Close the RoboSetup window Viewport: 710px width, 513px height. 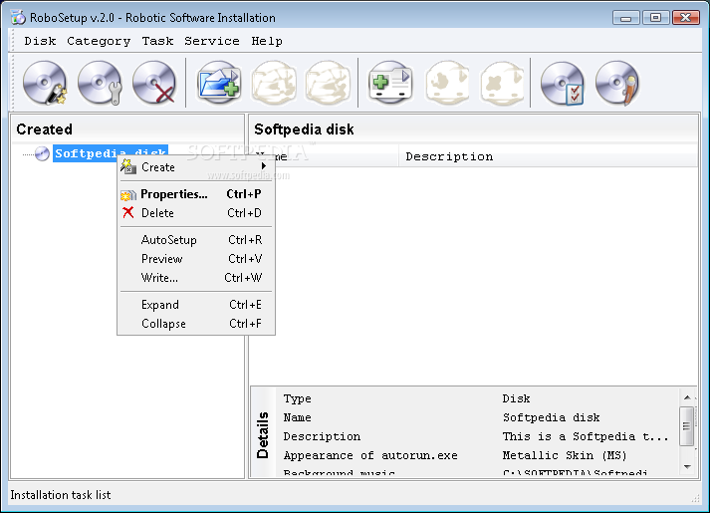click(x=686, y=18)
